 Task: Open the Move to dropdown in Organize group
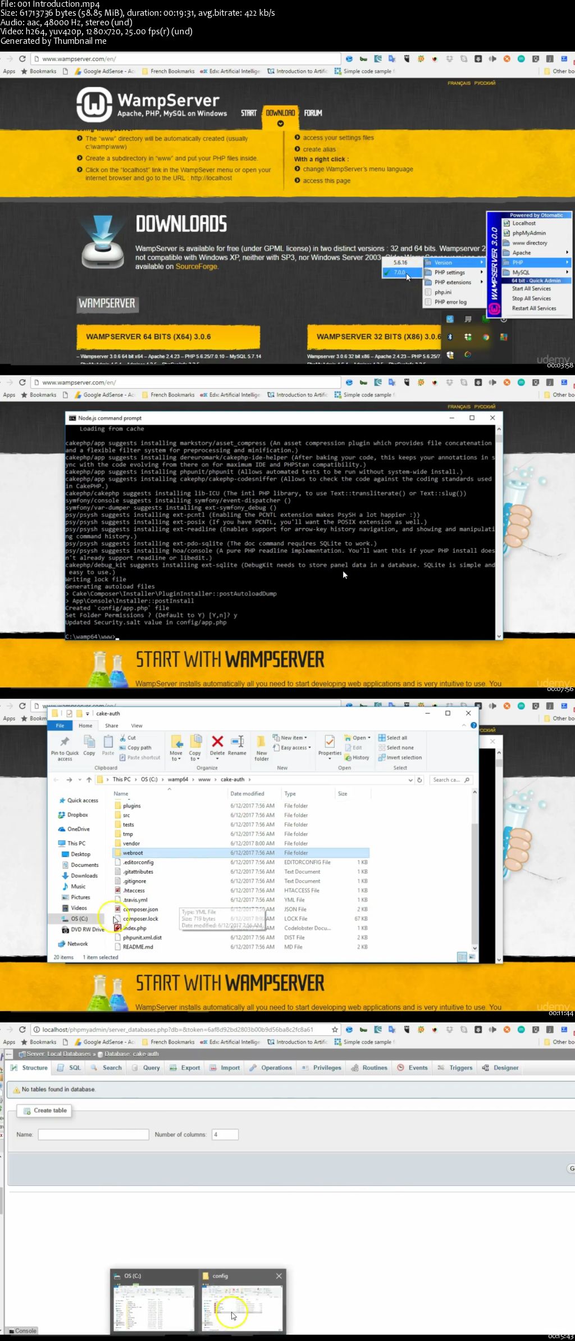(176, 748)
